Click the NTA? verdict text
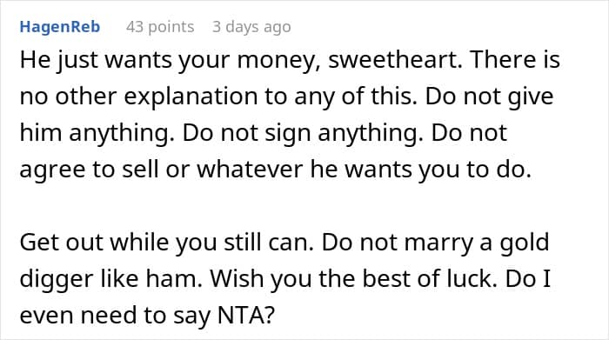This screenshot has width=609, height=340. click(x=246, y=315)
